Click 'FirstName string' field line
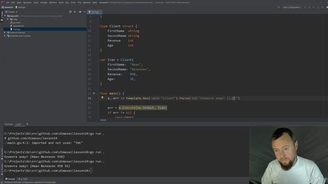The image size is (328, 184). [x=123, y=31]
